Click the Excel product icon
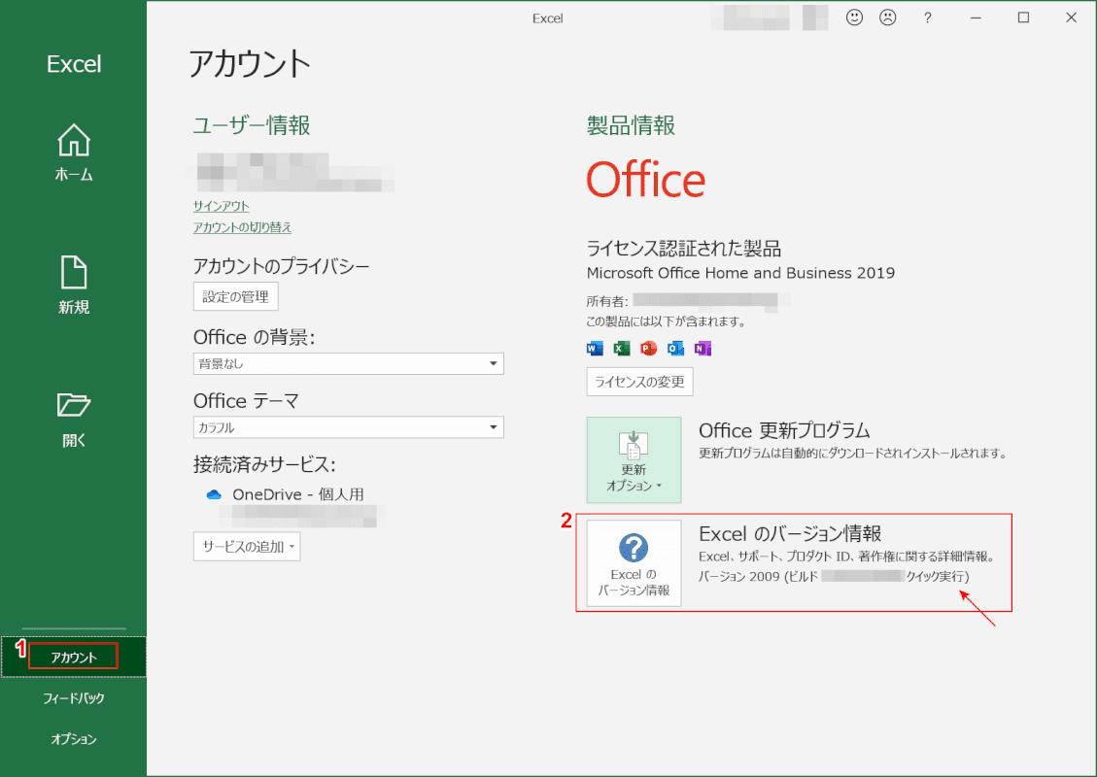1097x777 pixels. click(621, 348)
